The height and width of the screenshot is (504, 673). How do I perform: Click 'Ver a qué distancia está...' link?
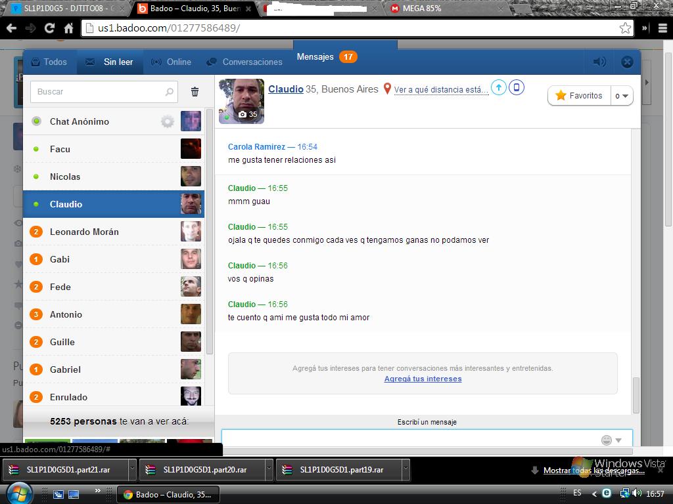coord(441,89)
